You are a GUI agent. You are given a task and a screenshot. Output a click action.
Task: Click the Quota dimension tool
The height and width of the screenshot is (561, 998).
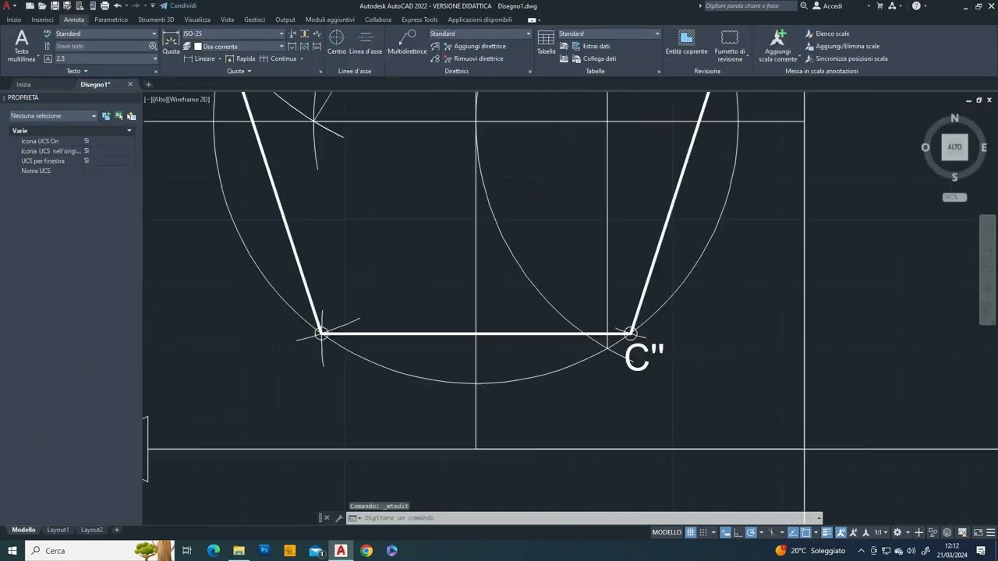coord(171,43)
